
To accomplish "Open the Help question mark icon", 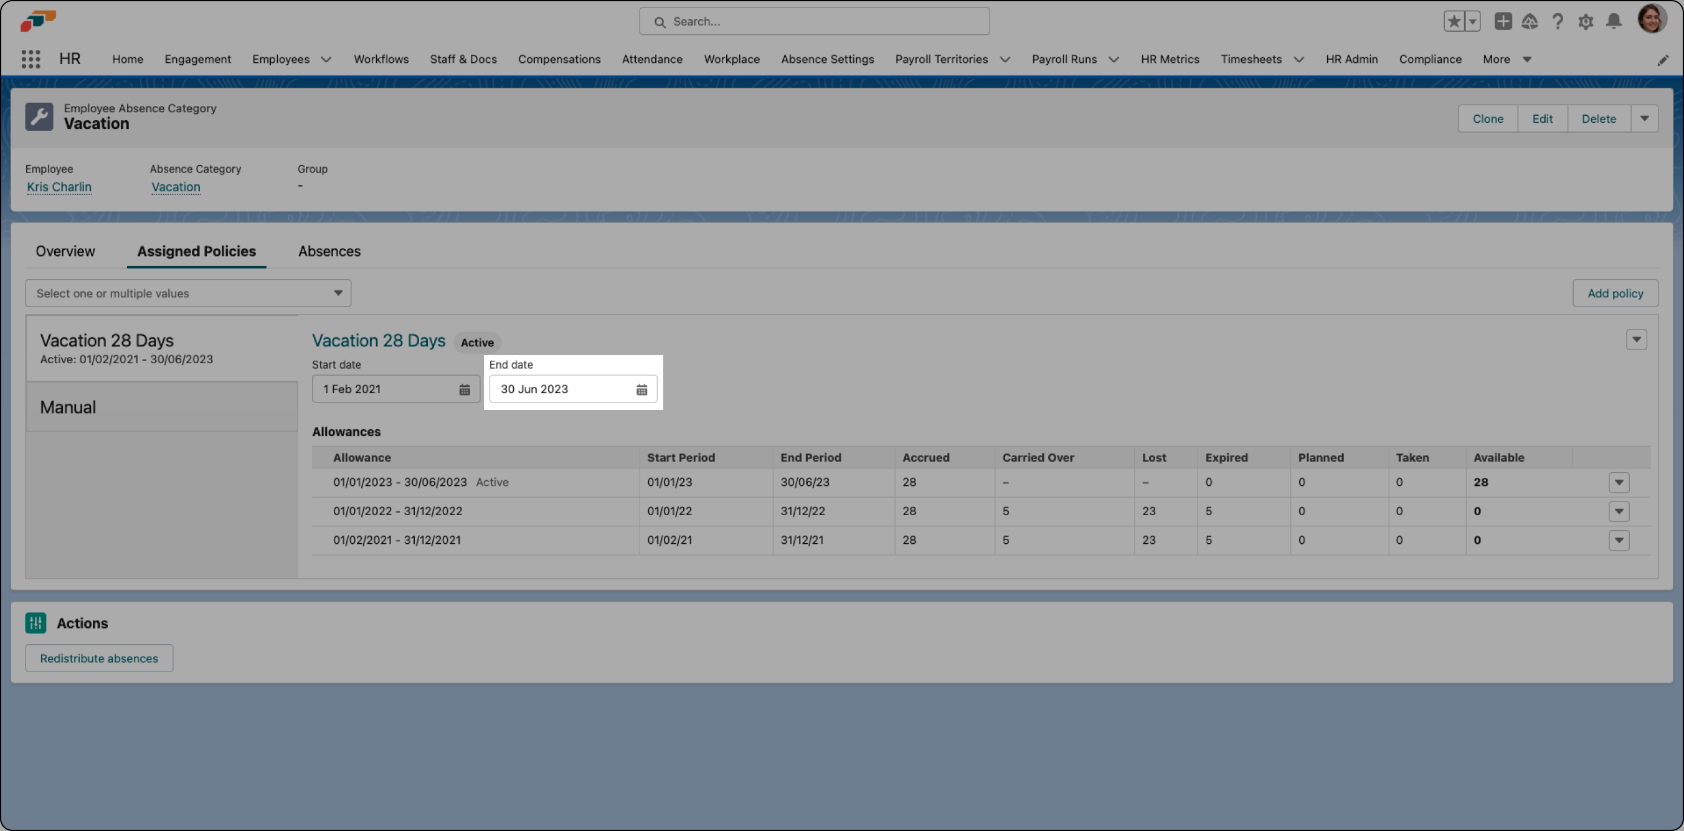I will 1557,22.
